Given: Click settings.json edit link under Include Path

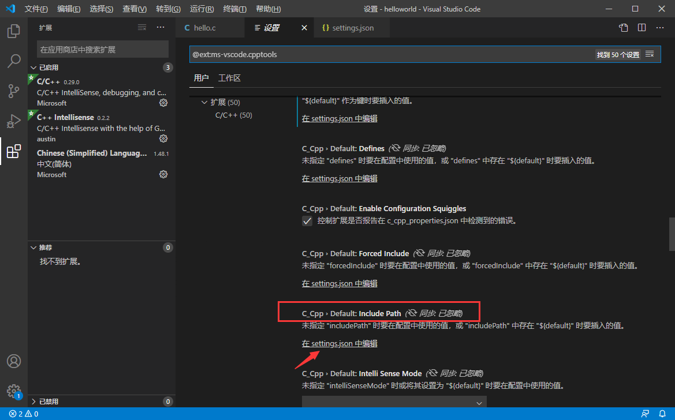Looking at the screenshot, I should pyautogui.click(x=340, y=343).
